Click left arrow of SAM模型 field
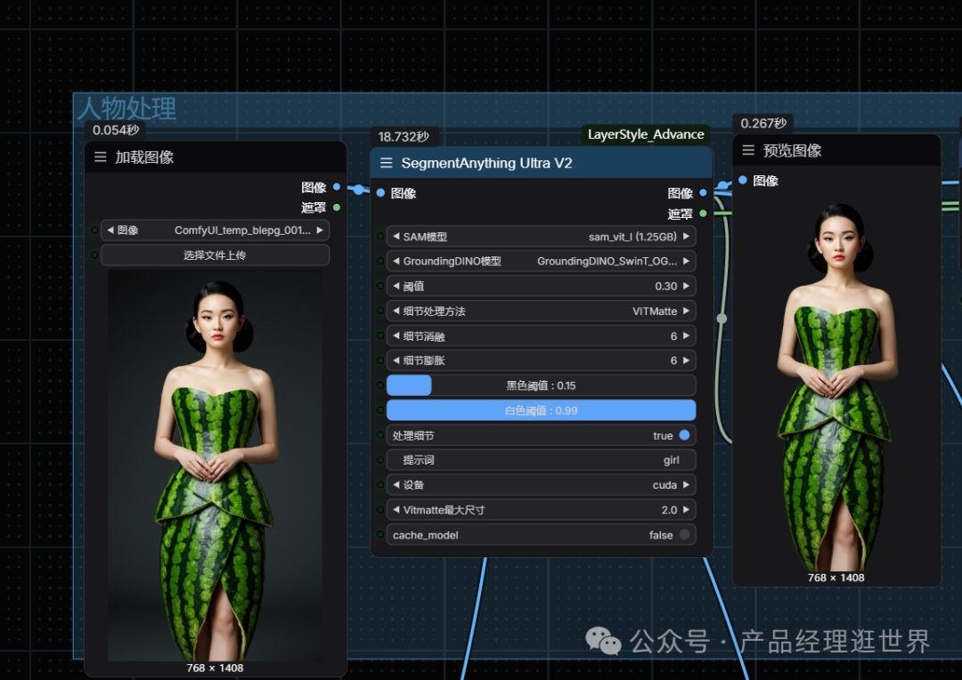Image resolution: width=962 pixels, height=680 pixels. [396, 236]
